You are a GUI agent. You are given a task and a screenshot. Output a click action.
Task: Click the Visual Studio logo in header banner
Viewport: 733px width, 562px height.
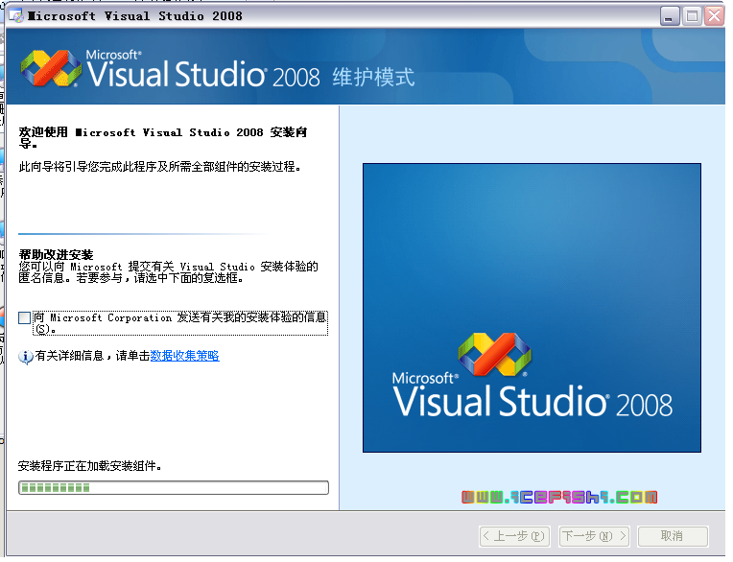[x=51, y=69]
